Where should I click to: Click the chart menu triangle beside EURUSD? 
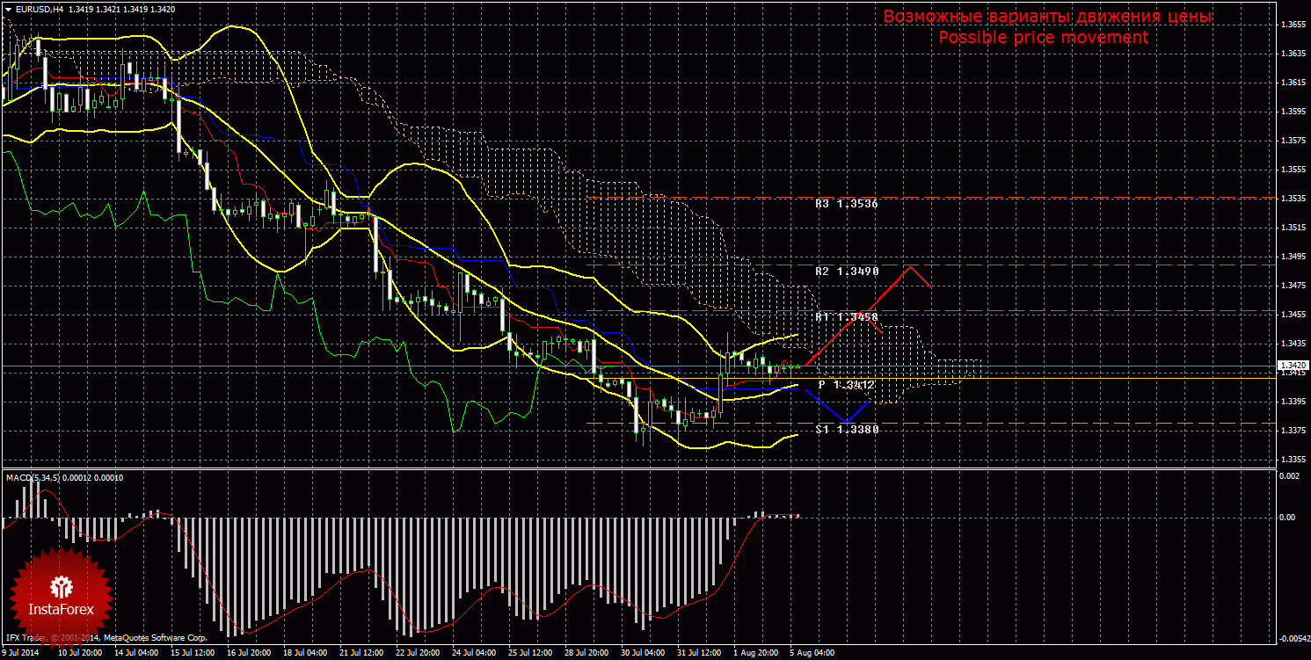[x=8, y=10]
